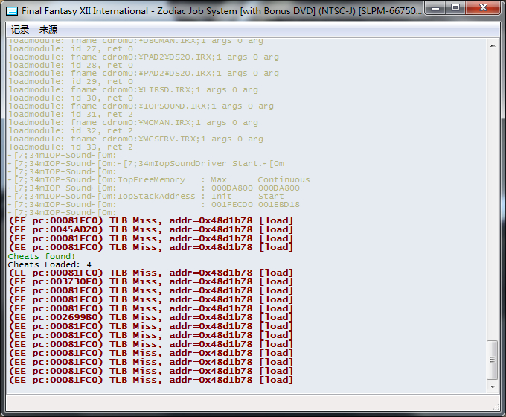Open the 记录 menu

[20, 30]
